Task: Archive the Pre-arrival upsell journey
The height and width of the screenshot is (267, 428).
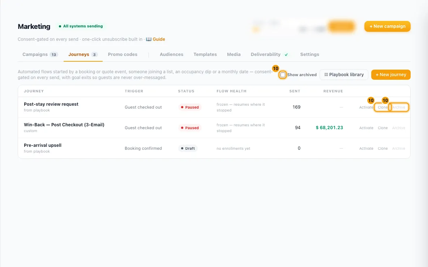Action: [398, 149]
